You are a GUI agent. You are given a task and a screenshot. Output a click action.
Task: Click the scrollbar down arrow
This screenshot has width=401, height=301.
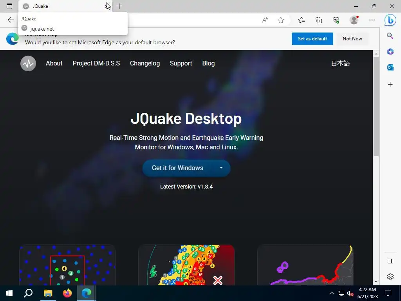(x=376, y=282)
